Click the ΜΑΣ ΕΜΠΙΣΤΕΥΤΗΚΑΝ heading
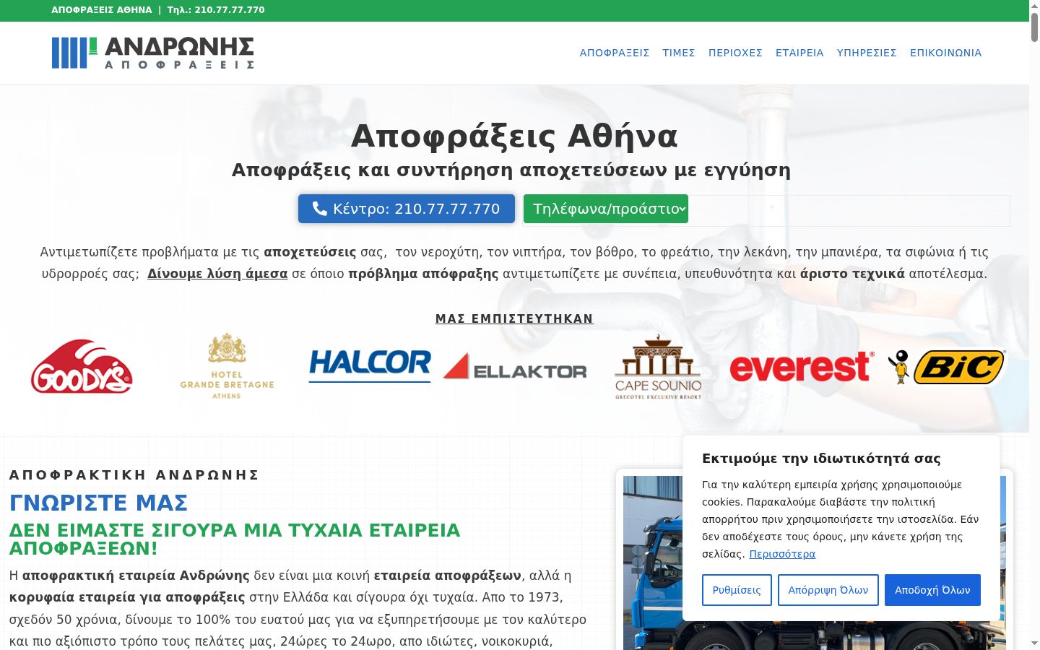This screenshot has width=1040, height=650. point(514,318)
